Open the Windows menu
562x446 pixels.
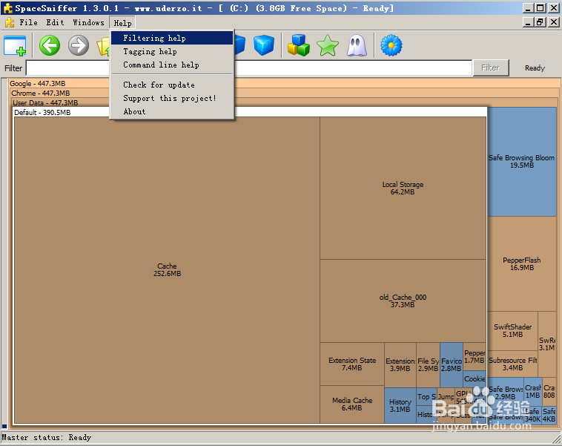point(88,22)
